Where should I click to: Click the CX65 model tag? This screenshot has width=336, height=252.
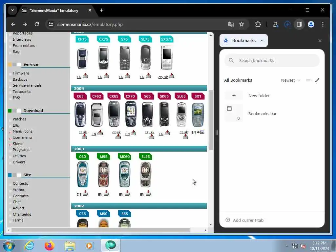pos(114,96)
